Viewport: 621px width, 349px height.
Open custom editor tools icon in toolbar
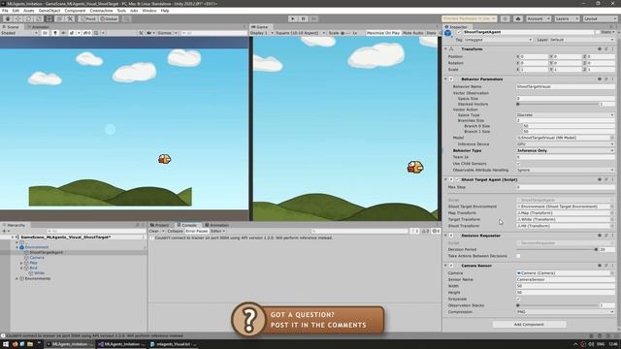[x=70, y=18]
